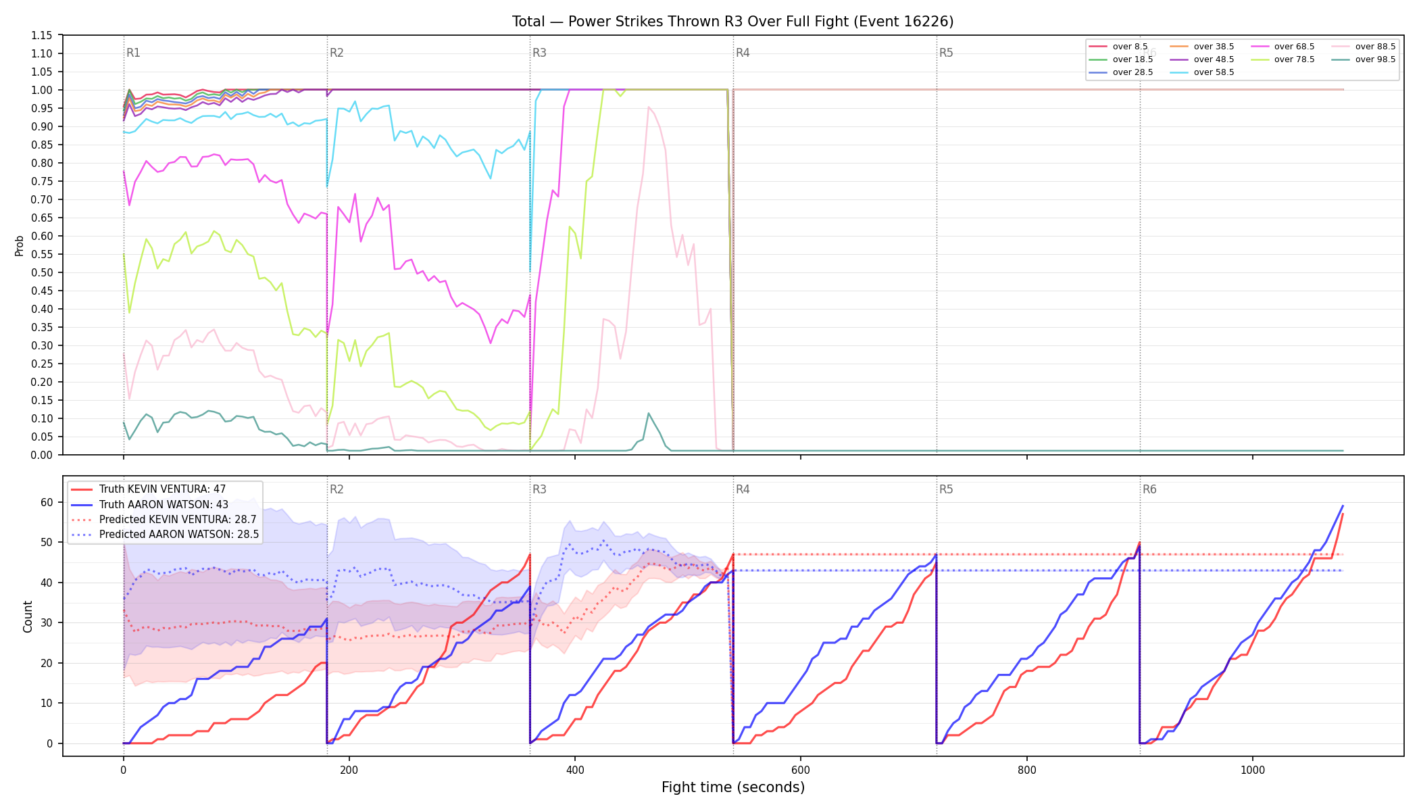Click the teal line sample for over 98.5
This screenshot has width=1419, height=811.
[x=1341, y=59]
